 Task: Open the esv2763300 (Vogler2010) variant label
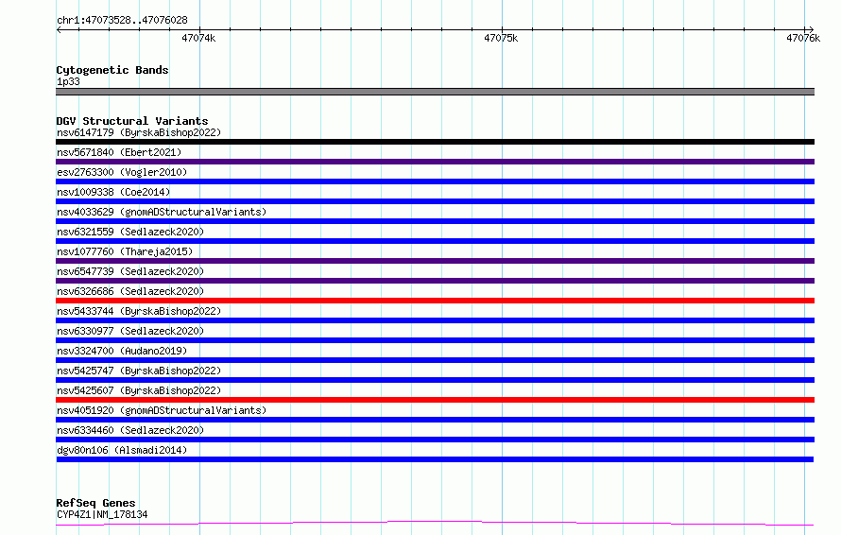click(122, 172)
